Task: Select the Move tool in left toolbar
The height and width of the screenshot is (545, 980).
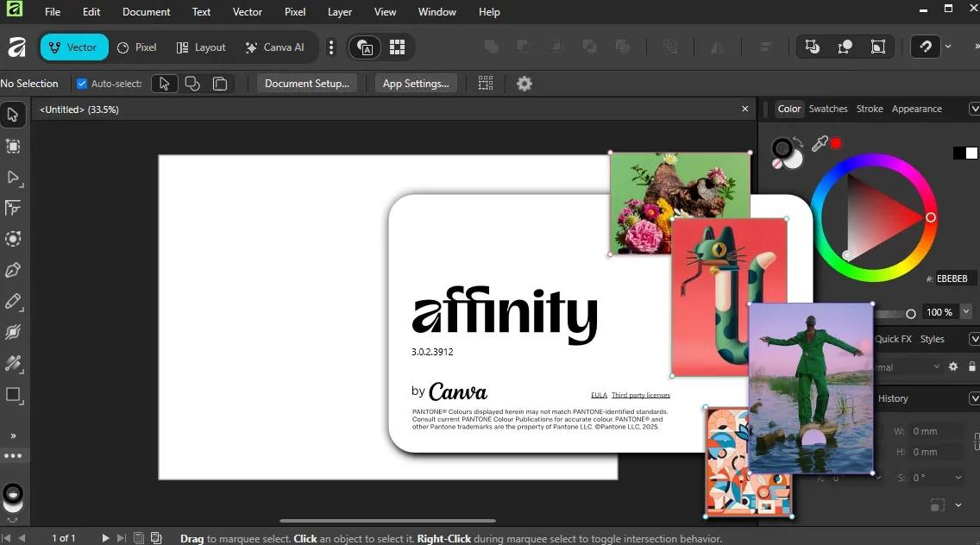Action: 12,115
